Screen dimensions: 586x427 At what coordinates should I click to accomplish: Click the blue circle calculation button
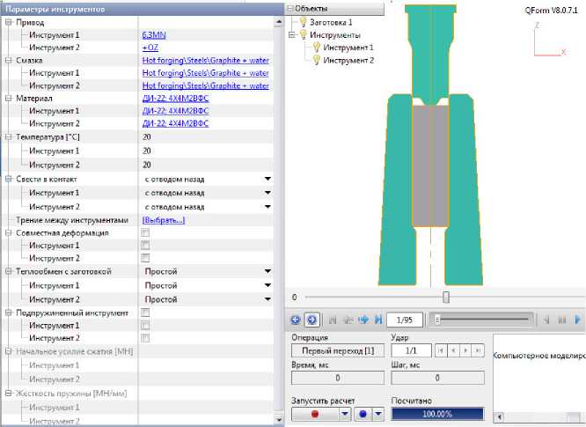tap(363, 414)
